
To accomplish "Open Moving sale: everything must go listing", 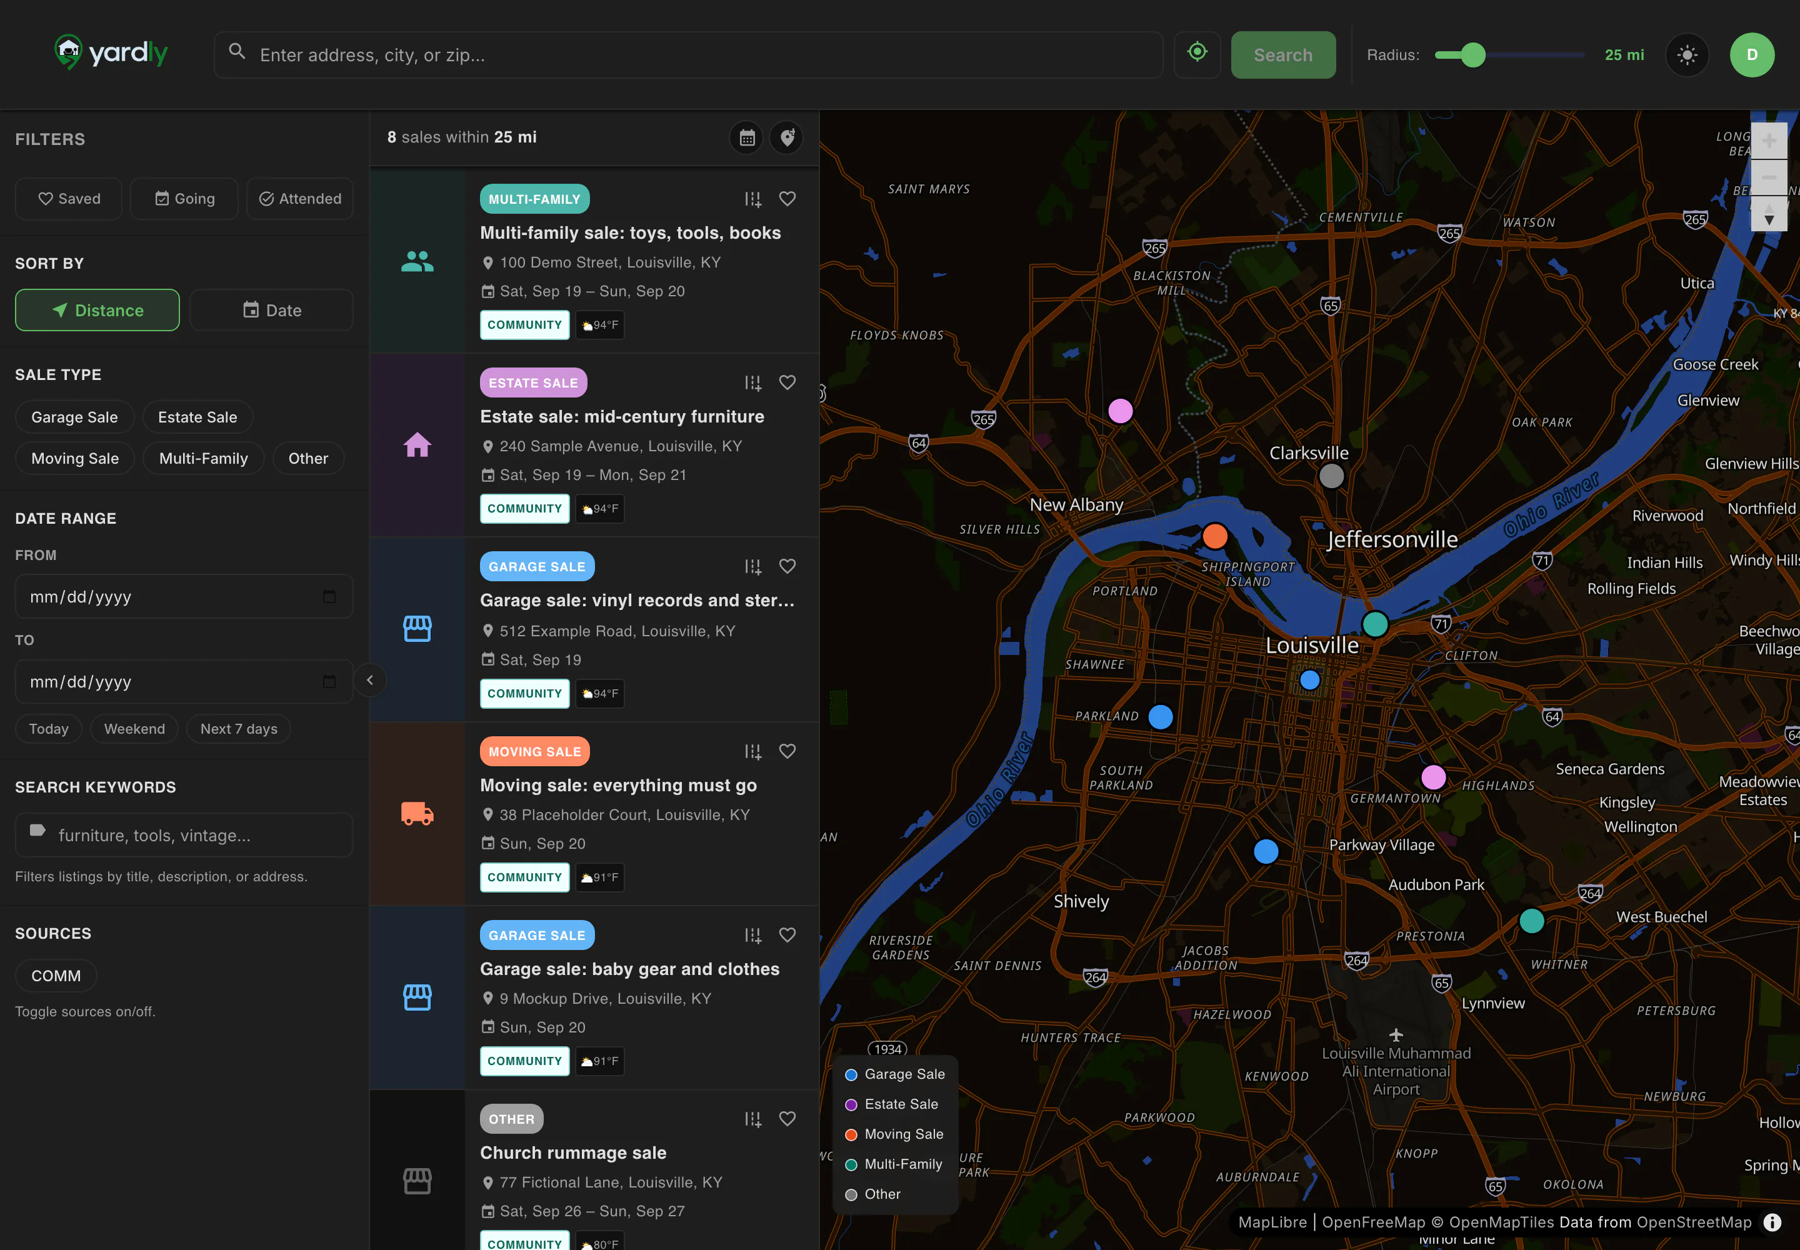I will click(x=619, y=786).
